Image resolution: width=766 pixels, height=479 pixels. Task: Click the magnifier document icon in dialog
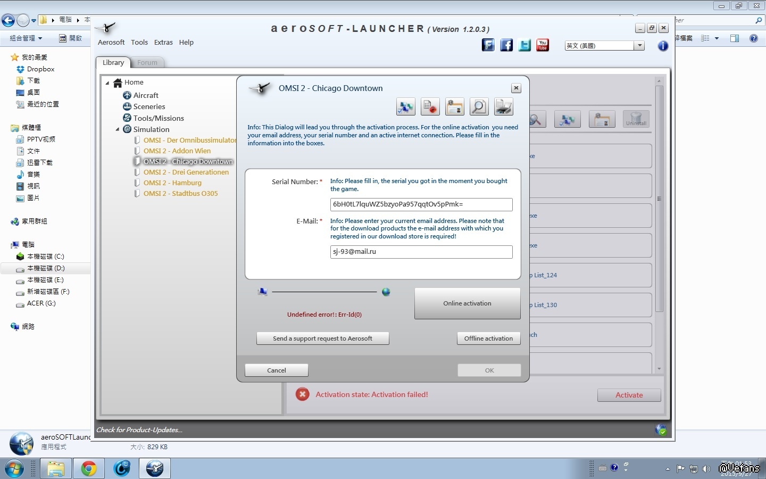(479, 107)
